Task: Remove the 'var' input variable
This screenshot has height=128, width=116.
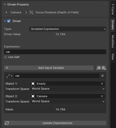Action: 103,76
